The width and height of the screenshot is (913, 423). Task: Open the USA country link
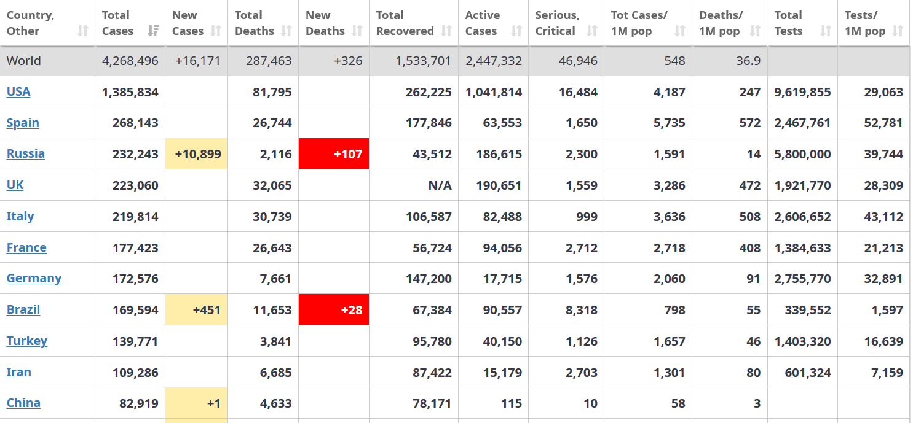click(x=18, y=91)
